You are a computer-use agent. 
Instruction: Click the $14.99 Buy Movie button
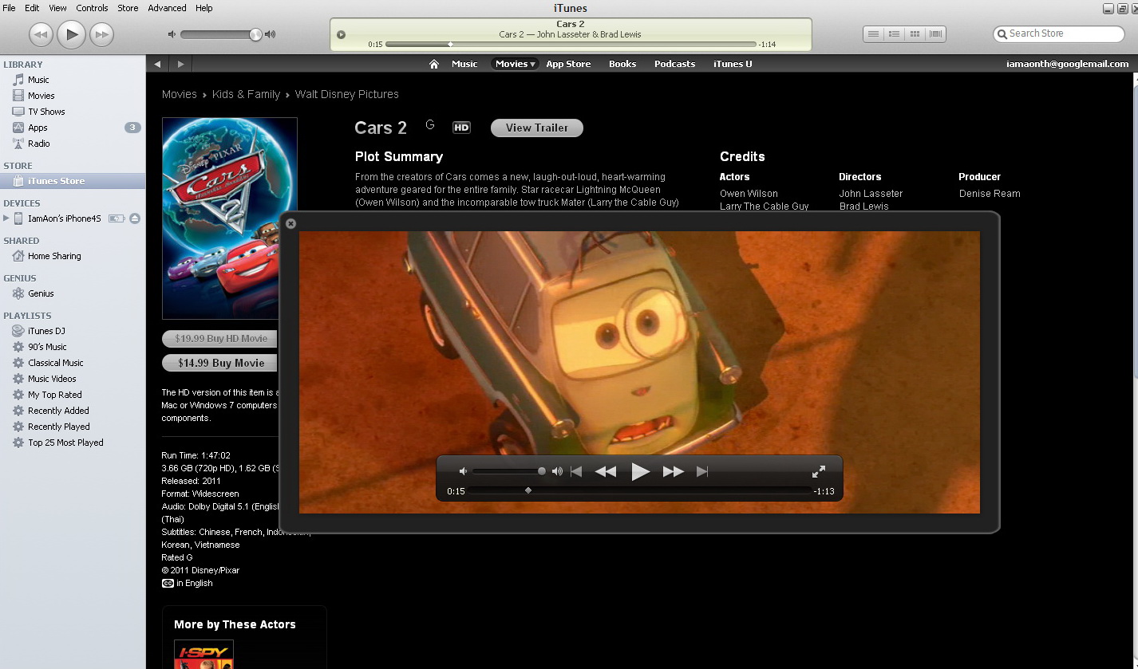point(220,363)
